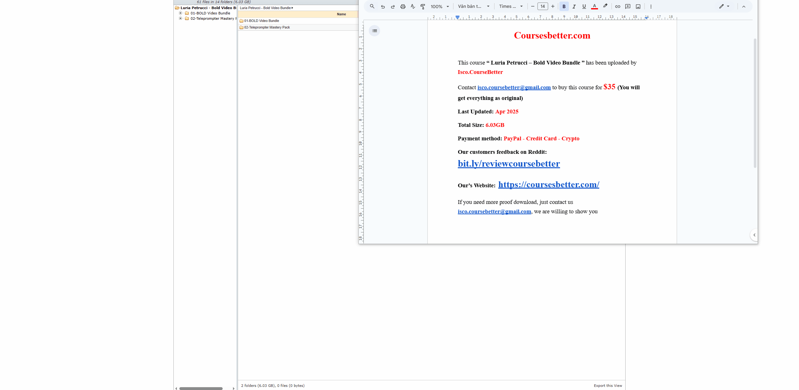
Task: Toggle bold formatting
Action: (x=564, y=6)
